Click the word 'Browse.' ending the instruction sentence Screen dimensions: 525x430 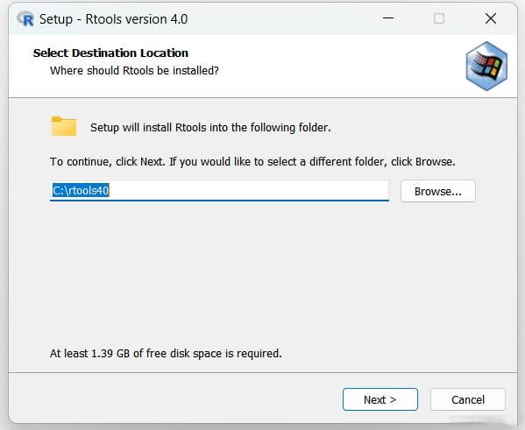[436, 162]
